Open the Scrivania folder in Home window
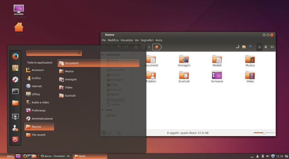 tap(217, 75)
